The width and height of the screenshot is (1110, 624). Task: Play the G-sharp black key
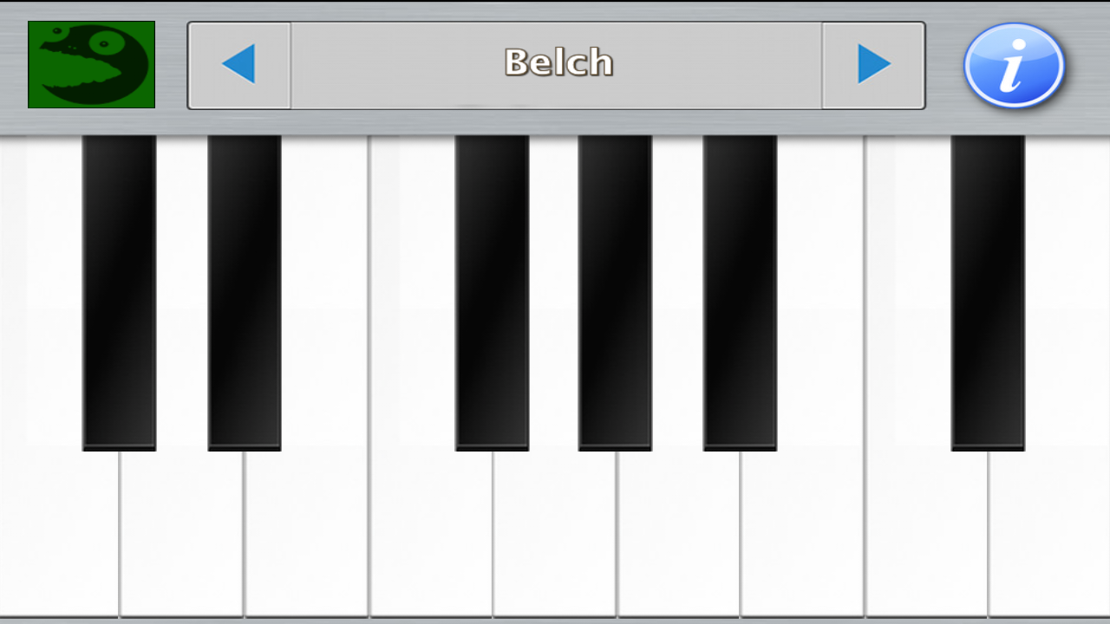[615, 295]
